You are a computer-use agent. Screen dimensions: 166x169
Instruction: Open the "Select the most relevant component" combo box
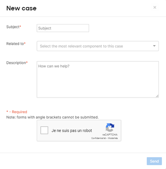pyautogui.click(x=97, y=46)
